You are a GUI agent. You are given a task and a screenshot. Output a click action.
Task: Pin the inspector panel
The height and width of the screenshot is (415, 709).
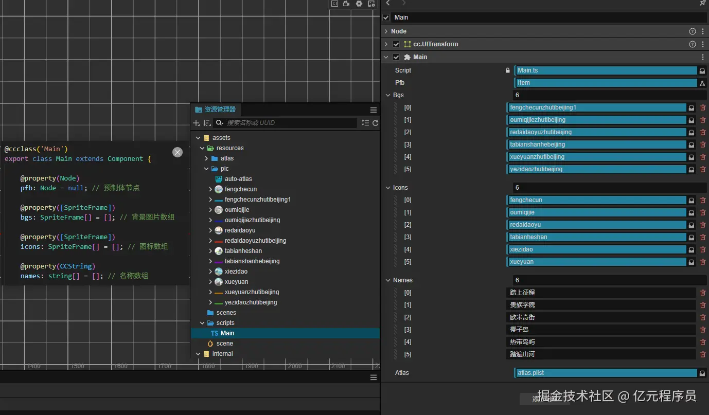[702, 3]
